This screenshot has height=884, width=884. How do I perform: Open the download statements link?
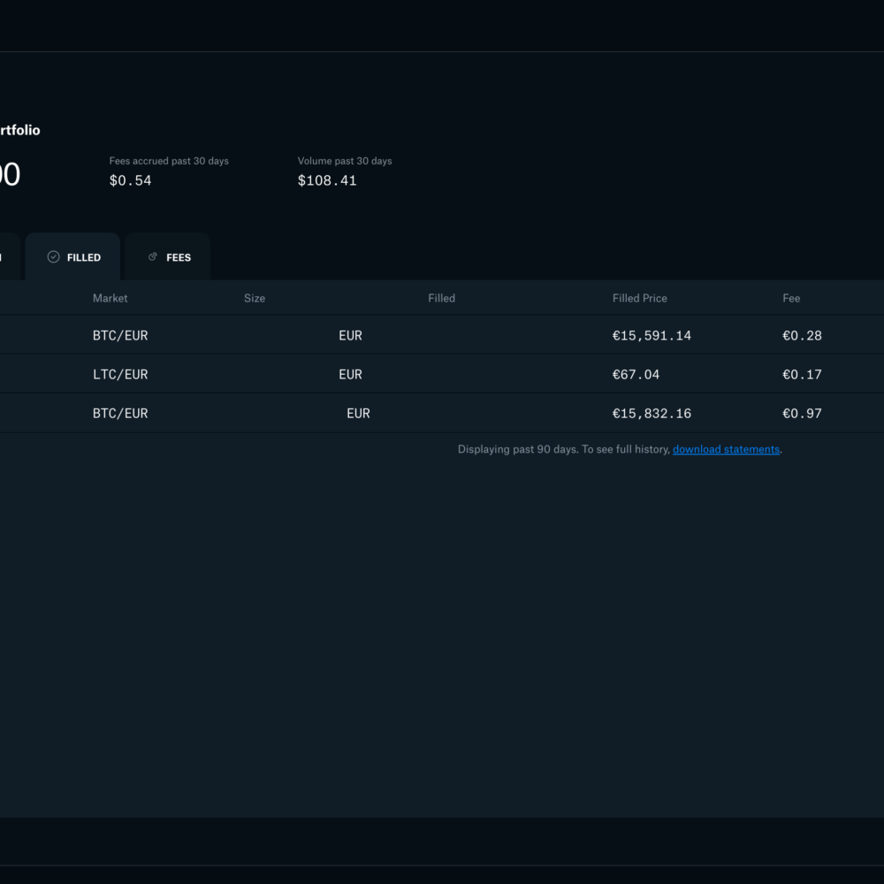tap(726, 450)
